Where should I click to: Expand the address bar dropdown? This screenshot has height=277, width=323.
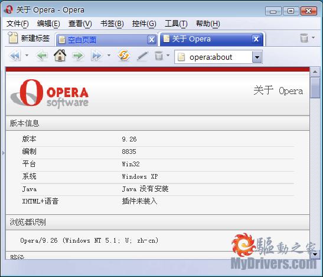click(257, 57)
